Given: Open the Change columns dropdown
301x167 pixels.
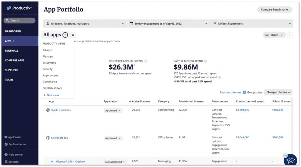Looking at the screenshot, I should 278,92.
